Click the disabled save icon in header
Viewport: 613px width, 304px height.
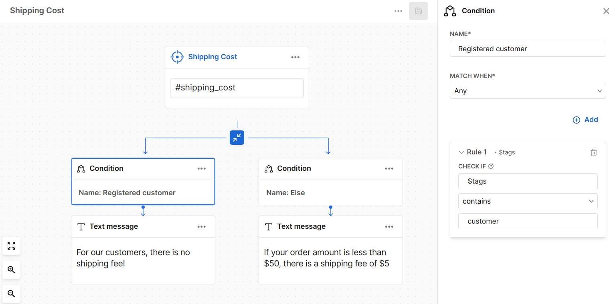pos(418,11)
